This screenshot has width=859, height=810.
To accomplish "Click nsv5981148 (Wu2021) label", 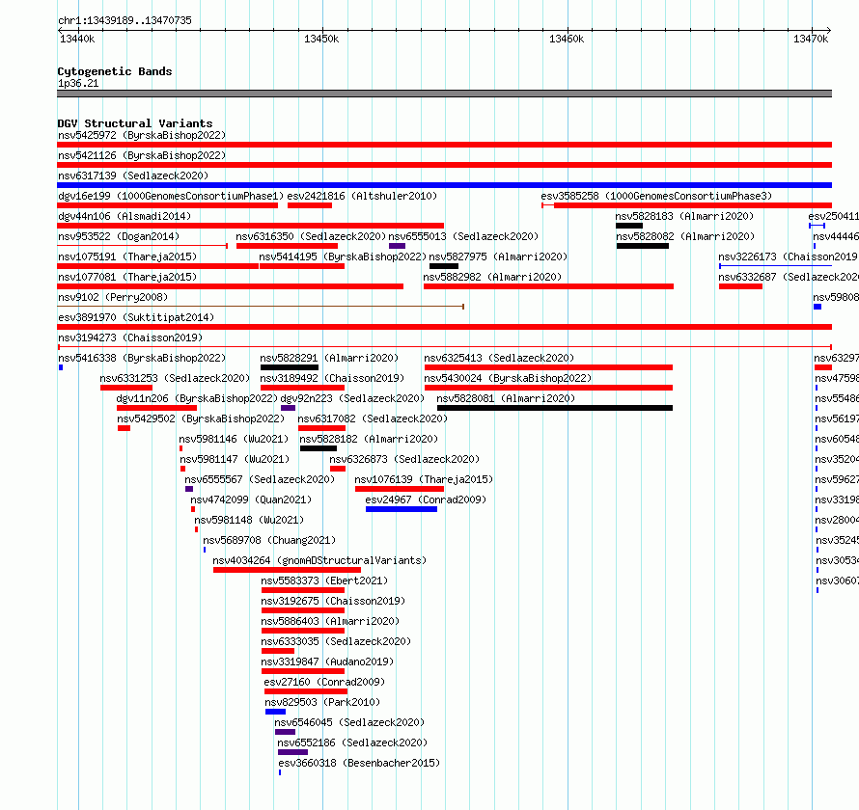I will (x=249, y=520).
